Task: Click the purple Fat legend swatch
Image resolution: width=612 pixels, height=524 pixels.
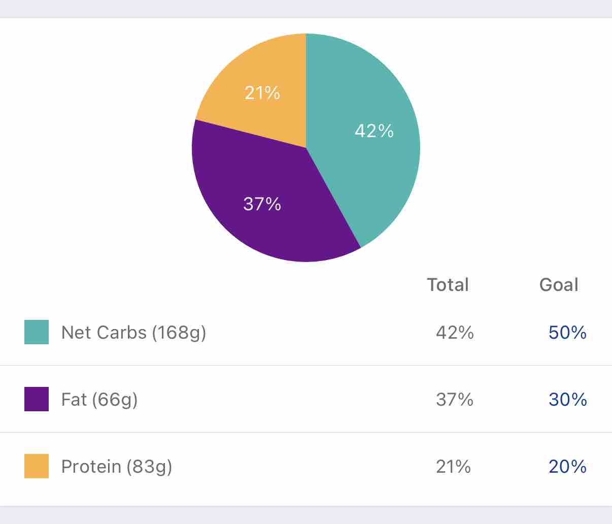Action: tap(37, 399)
